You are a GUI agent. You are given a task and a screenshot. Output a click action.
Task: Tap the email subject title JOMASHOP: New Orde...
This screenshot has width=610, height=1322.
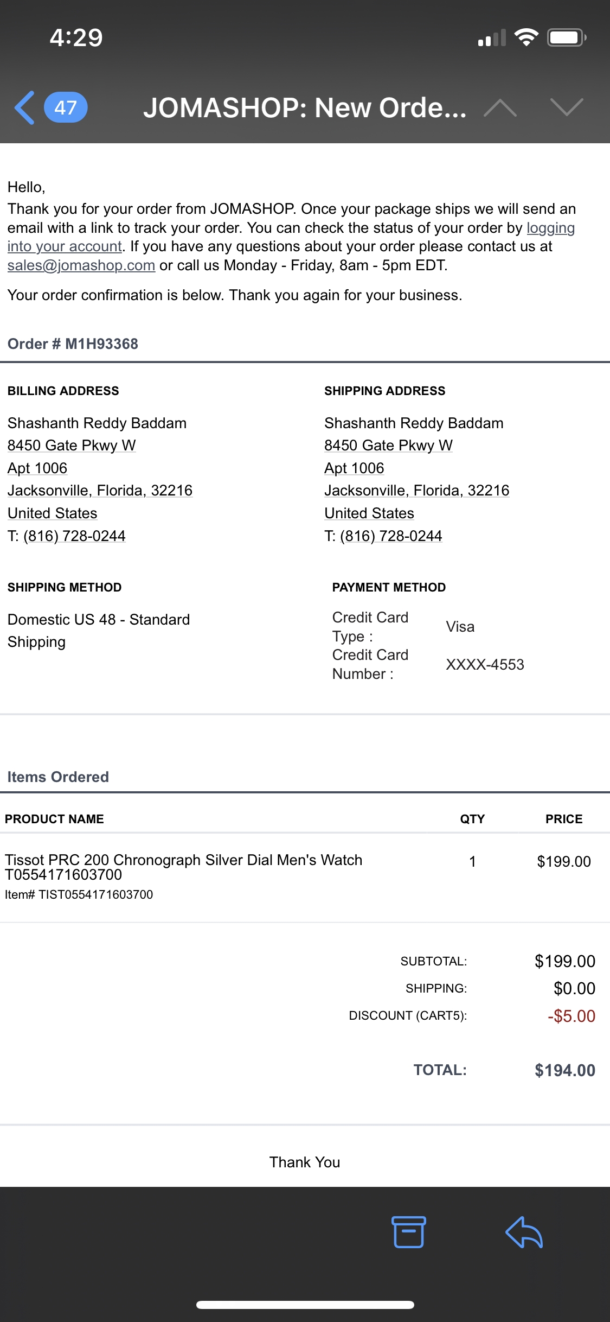click(305, 107)
